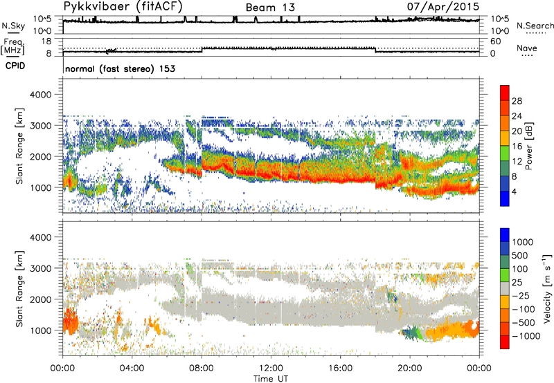Click the 20 value on Power colorbar
The height and width of the screenshot is (383, 554).
pos(517,131)
